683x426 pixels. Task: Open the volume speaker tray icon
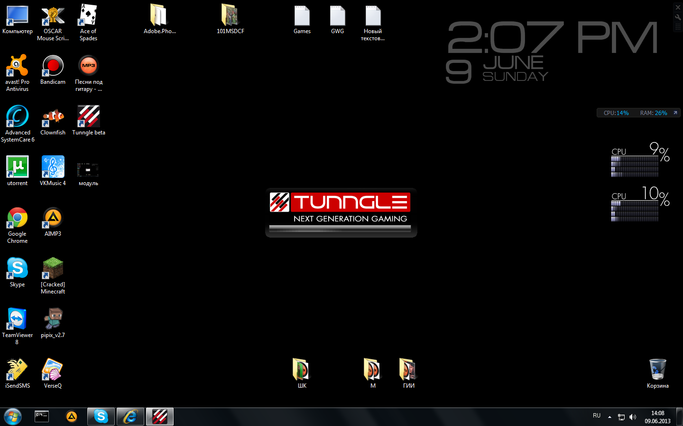[x=633, y=417]
